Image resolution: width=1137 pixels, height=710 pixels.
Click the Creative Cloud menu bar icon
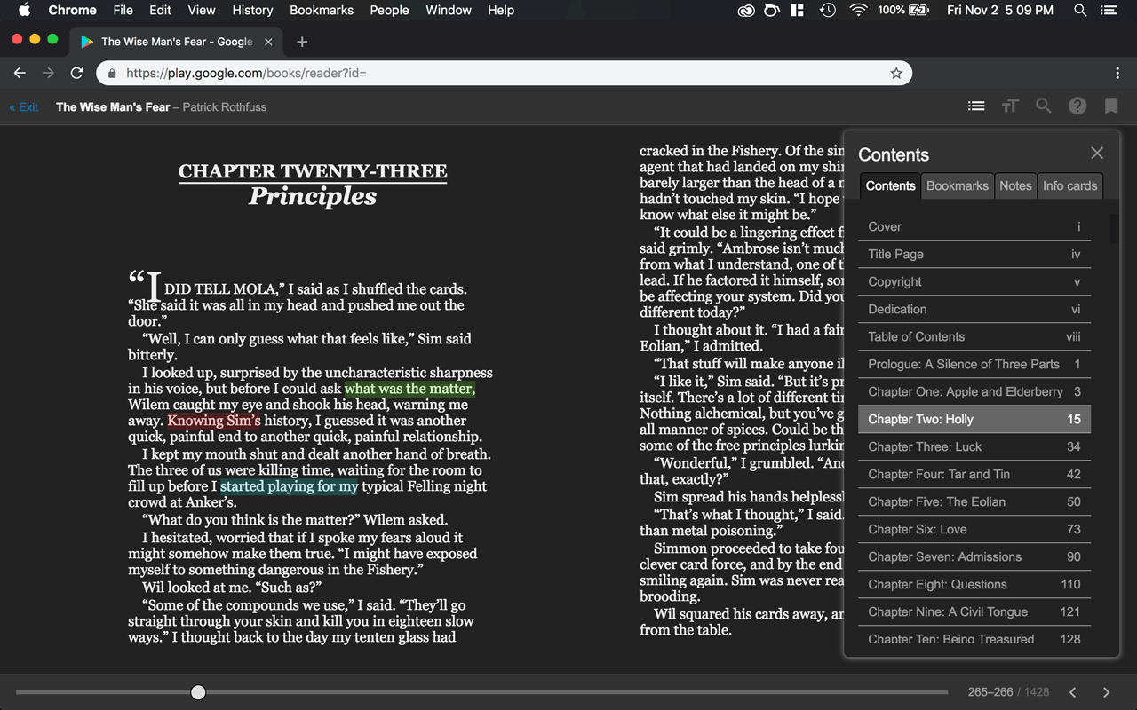pos(746,10)
